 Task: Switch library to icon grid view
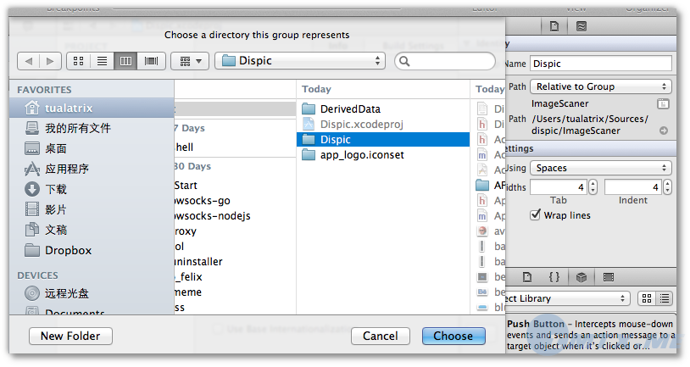coord(647,298)
